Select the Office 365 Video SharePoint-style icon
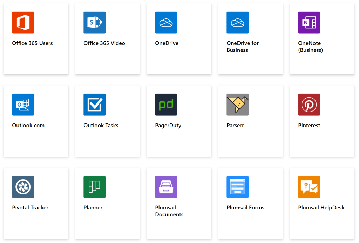 [x=94, y=22]
